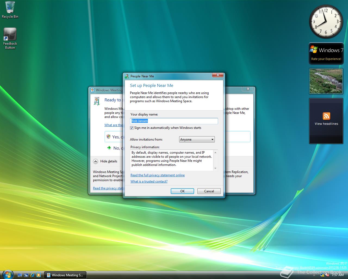Viewport: 348px width, 279px height.
Task: Click the Windows Start orb
Action: (x=7, y=274)
